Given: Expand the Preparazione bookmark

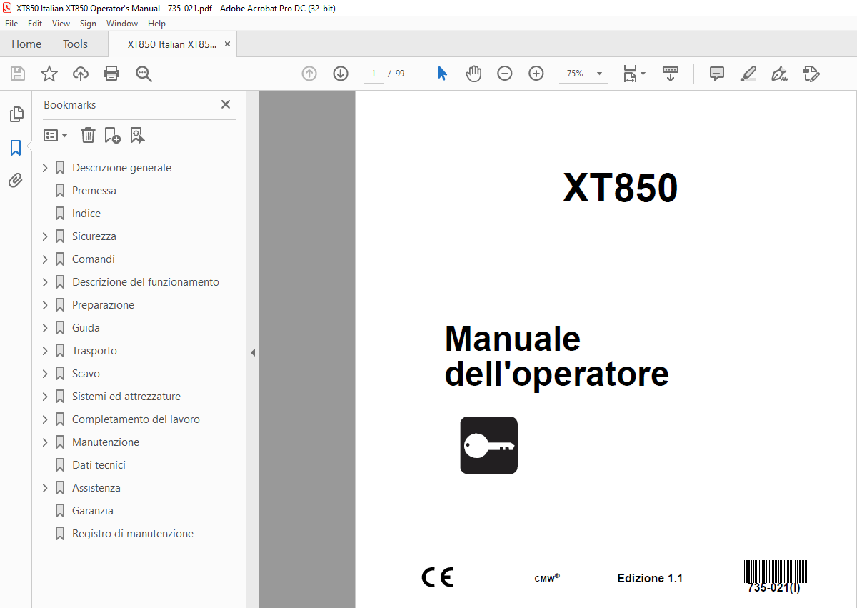Looking at the screenshot, I should click(x=45, y=305).
